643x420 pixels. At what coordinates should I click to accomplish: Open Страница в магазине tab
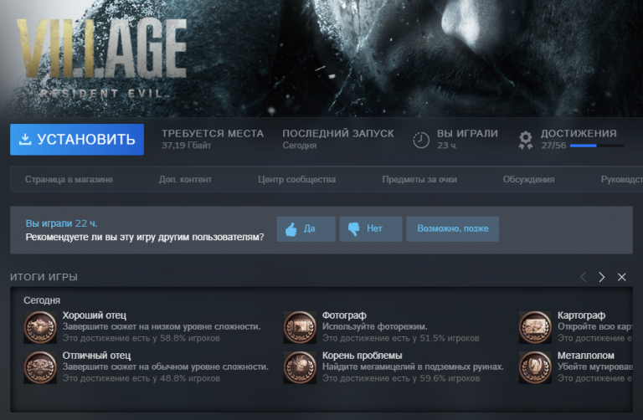[69, 180]
